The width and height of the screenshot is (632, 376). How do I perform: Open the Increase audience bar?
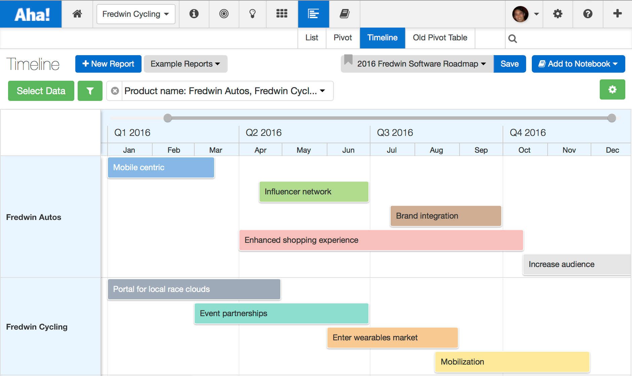click(577, 264)
